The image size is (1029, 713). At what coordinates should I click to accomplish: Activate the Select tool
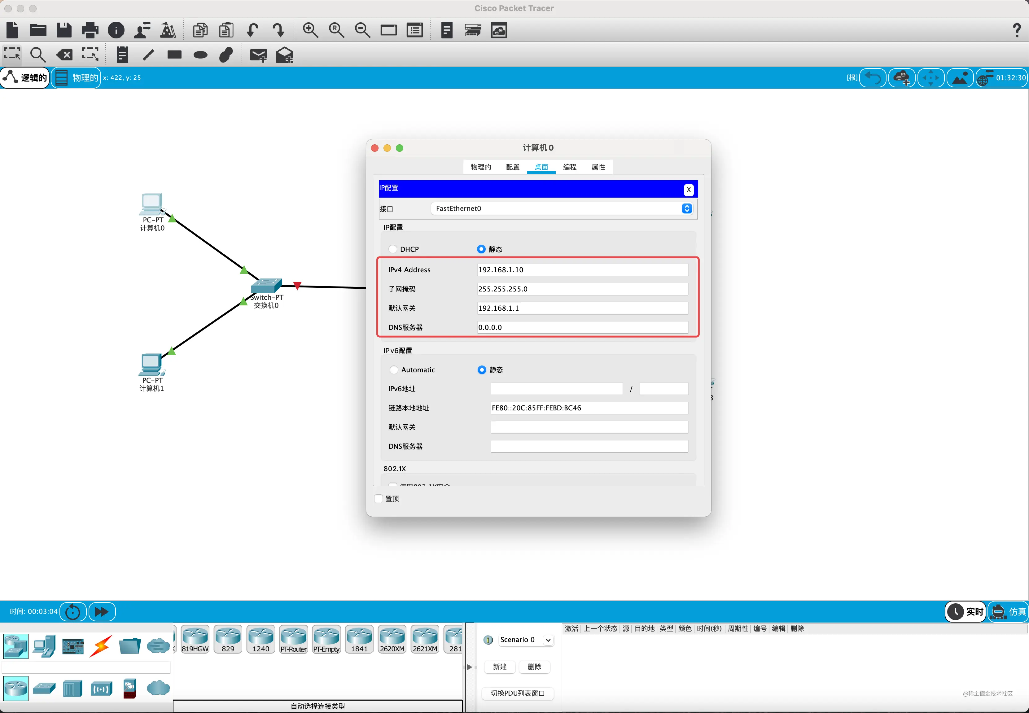point(12,55)
